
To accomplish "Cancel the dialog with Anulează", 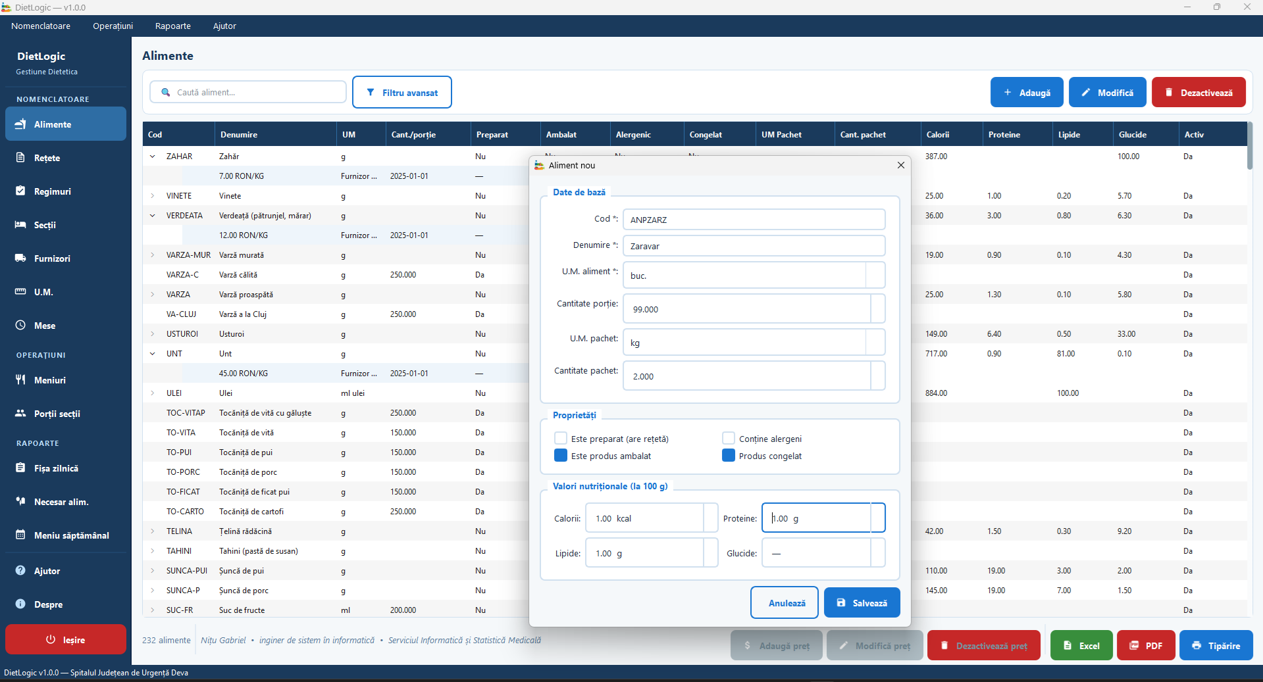I will pyautogui.click(x=785, y=603).
